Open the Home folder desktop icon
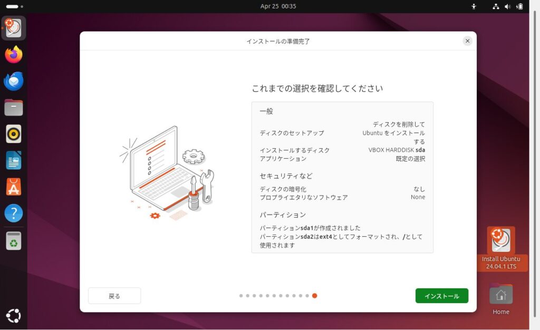Screen dimensions: 540x330 pyautogui.click(x=501, y=299)
